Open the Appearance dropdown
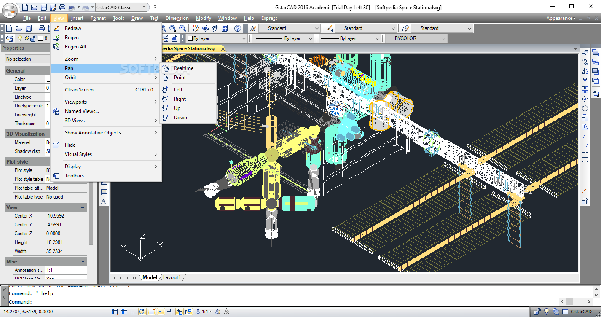This screenshot has width=601, height=317. (561, 18)
